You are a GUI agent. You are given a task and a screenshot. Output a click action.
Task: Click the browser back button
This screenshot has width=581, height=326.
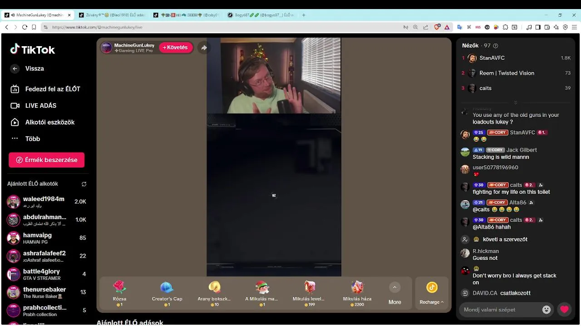click(x=6, y=27)
